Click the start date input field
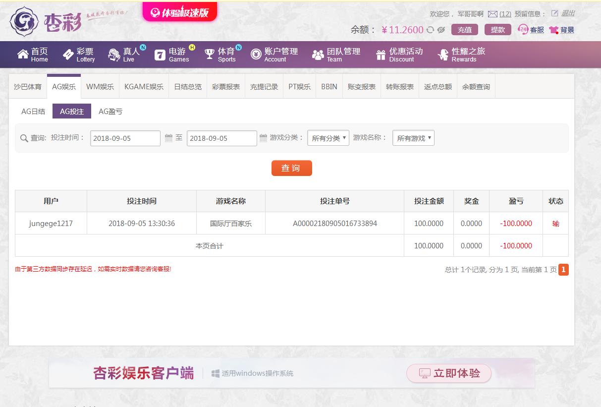Viewport: 601px width, 407px height. pyautogui.click(x=124, y=138)
